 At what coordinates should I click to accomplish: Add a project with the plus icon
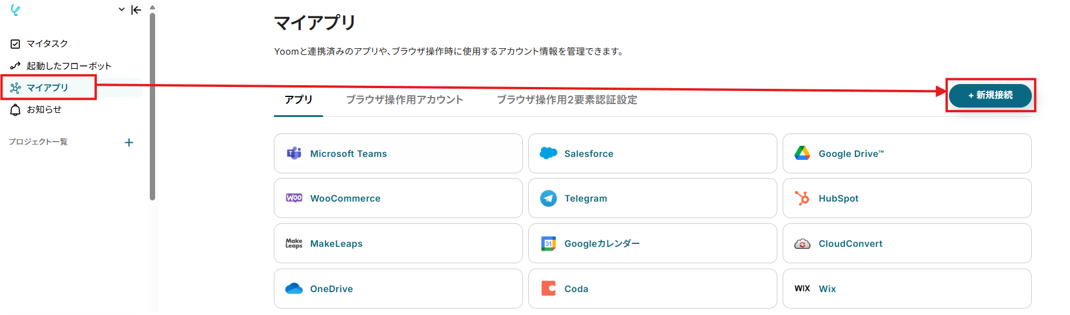(129, 142)
